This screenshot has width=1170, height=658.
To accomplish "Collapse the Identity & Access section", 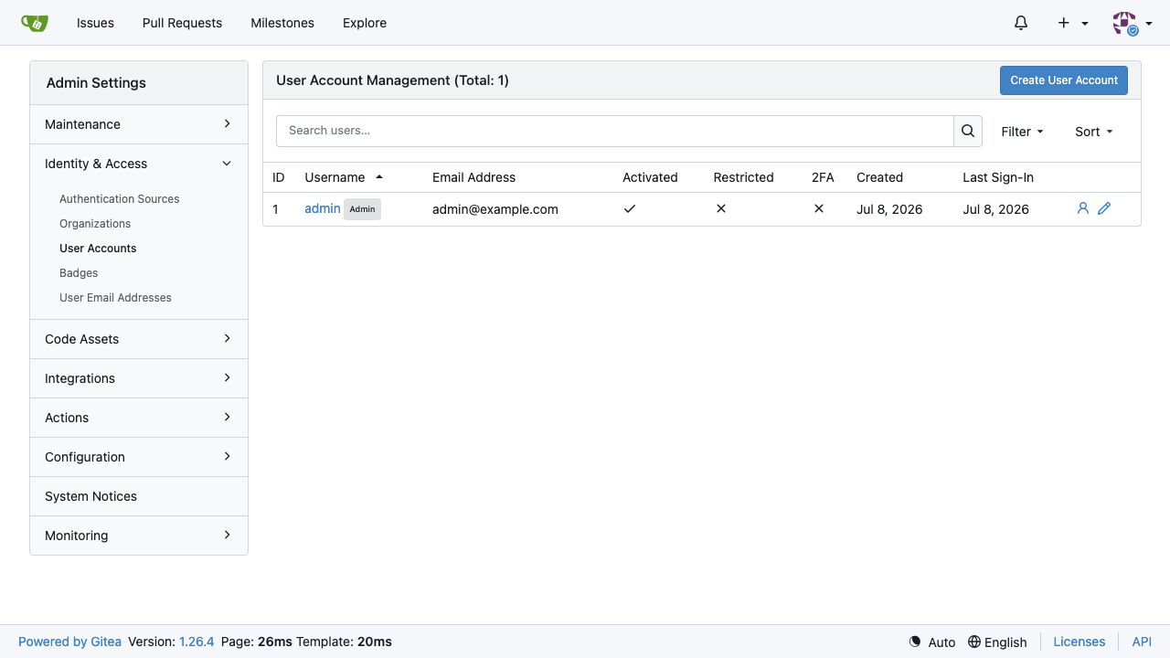I will point(139,164).
